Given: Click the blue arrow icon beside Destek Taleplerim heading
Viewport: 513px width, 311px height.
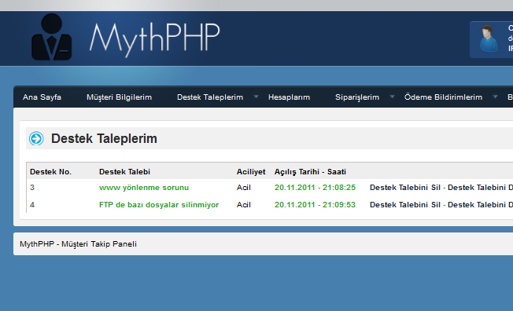Looking at the screenshot, I should click(36, 138).
